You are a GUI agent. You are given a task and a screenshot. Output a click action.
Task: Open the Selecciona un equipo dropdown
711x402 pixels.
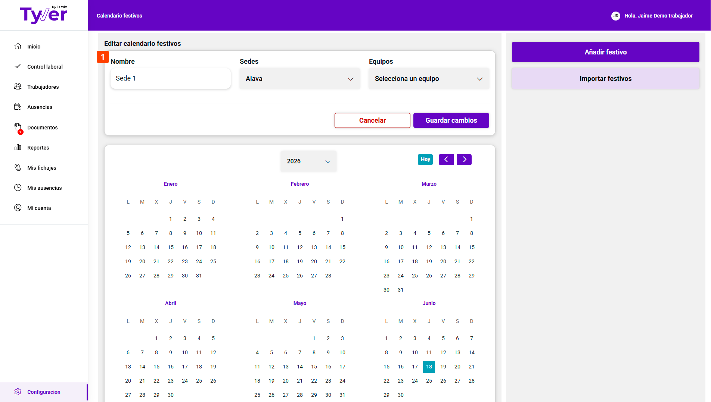pyautogui.click(x=429, y=79)
